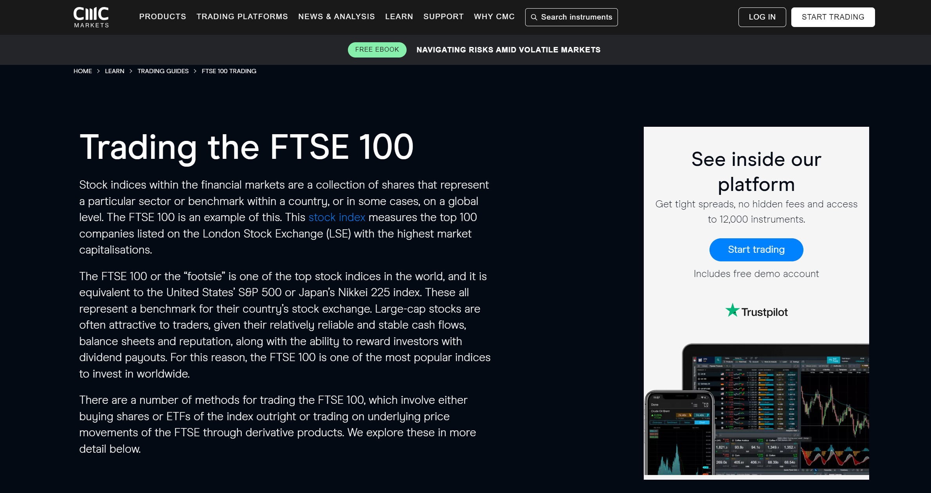This screenshot has width=931, height=493.
Task: Click 'Includes free demo account' text
Action: [x=756, y=274]
